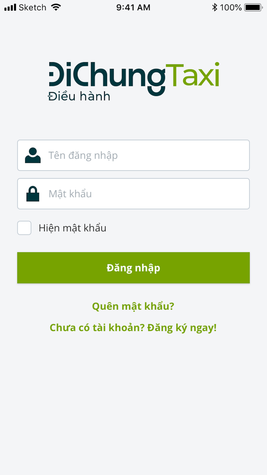Click the Wi-Fi icon in status bar

click(x=56, y=6)
